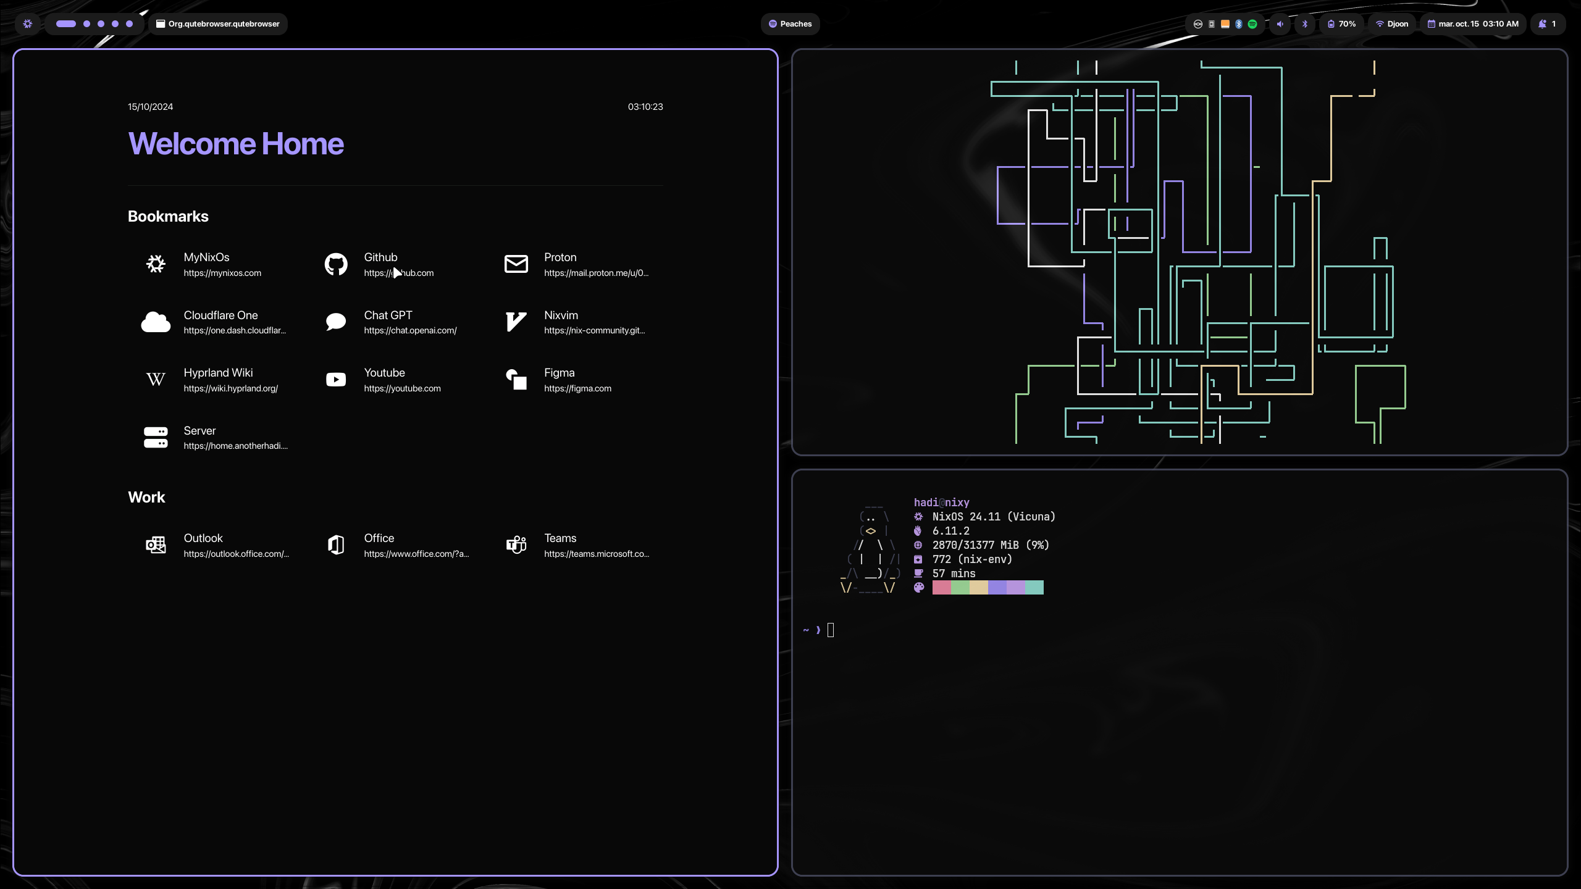Click the Proton mail envelope icon
The width and height of the screenshot is (1581, 889).
516,264
